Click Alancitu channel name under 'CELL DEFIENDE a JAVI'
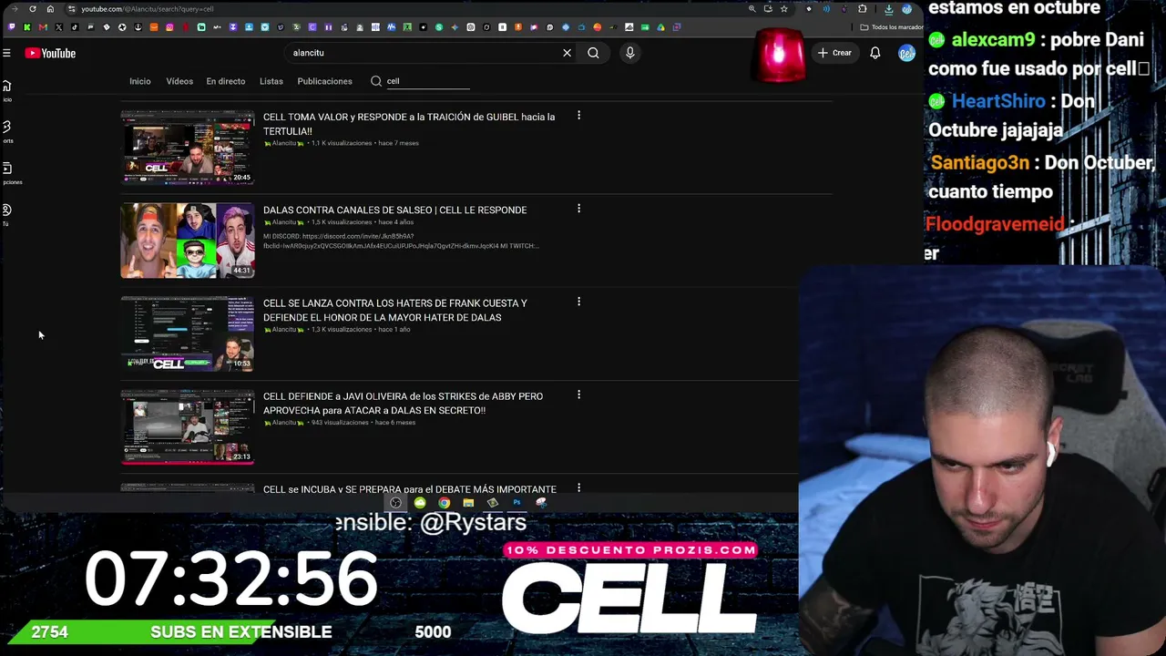The height and width of the screenshot is (656, 1166). tap(284, 423)
